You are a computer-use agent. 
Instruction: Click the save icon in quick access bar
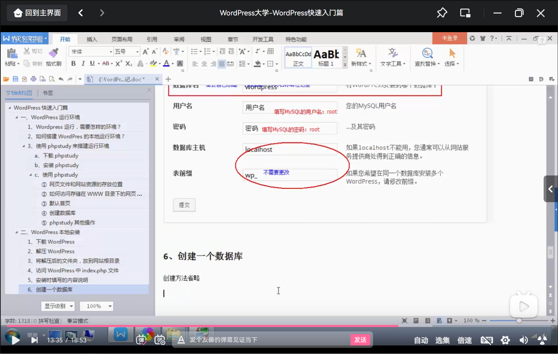15,79
